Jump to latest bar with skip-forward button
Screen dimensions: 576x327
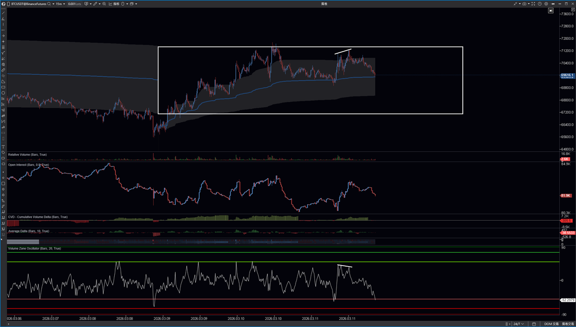click(551, 11)
